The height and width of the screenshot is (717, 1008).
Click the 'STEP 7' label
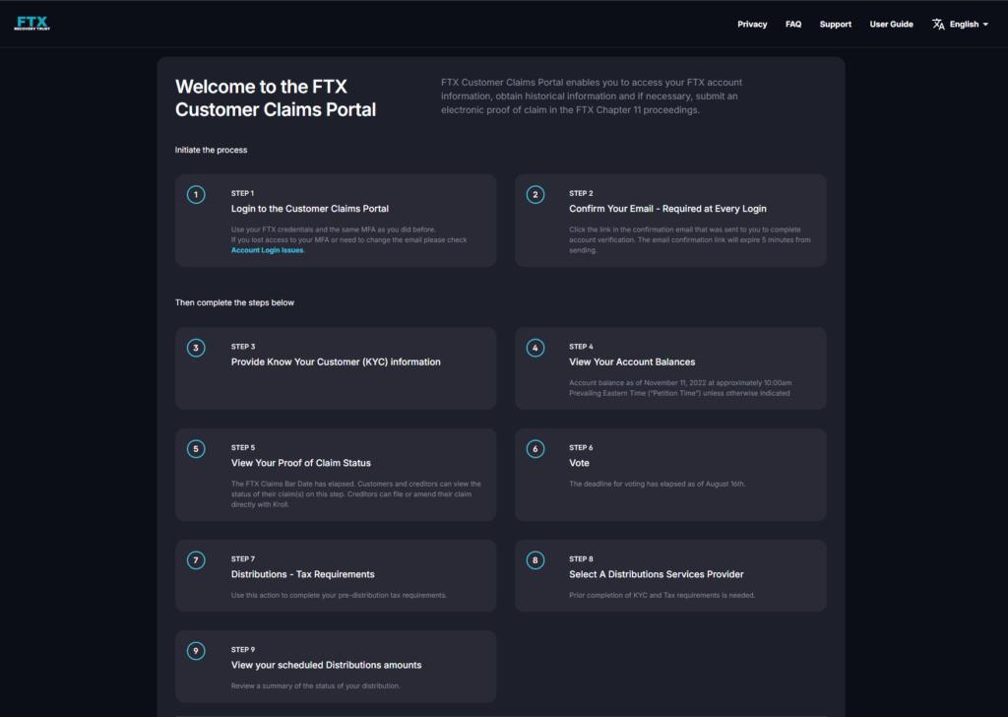pos(243,559)
